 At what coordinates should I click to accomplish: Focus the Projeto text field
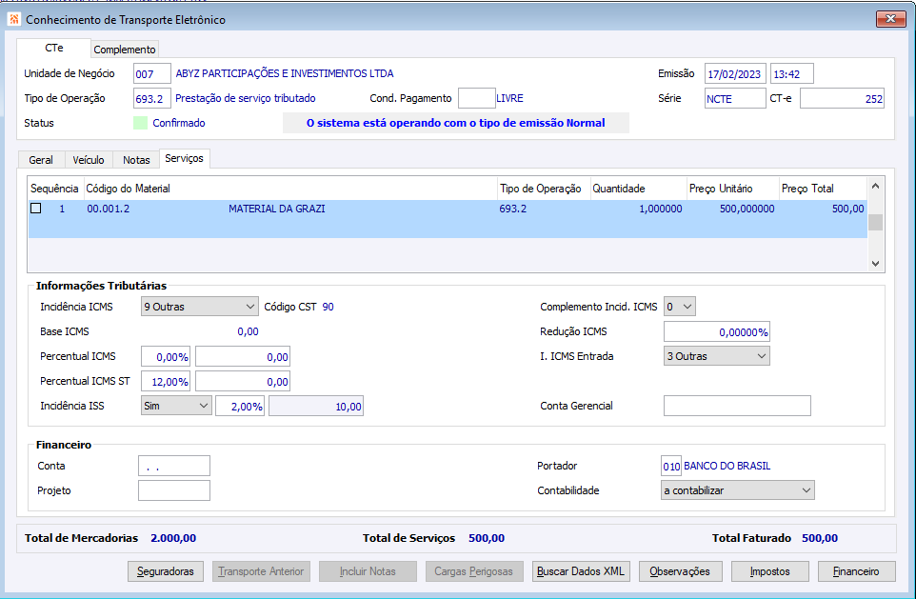click(x=173, y=490)
